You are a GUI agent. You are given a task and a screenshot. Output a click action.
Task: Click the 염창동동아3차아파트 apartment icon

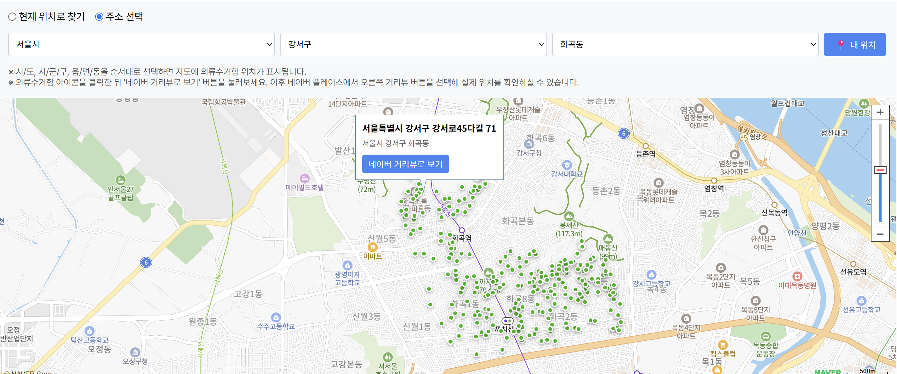click(x=734, y=154)
